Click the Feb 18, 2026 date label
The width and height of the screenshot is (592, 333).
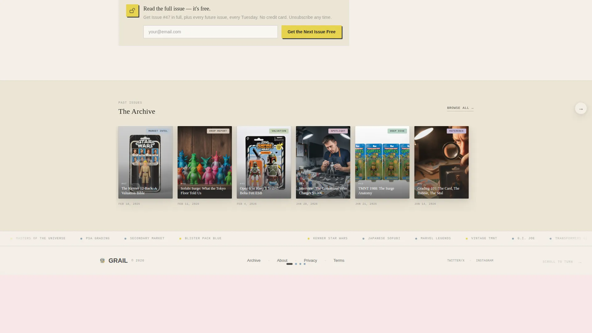[129, 204]
